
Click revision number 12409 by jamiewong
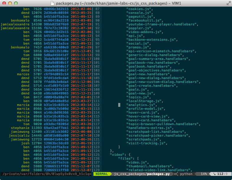click(x=37, y=132)
